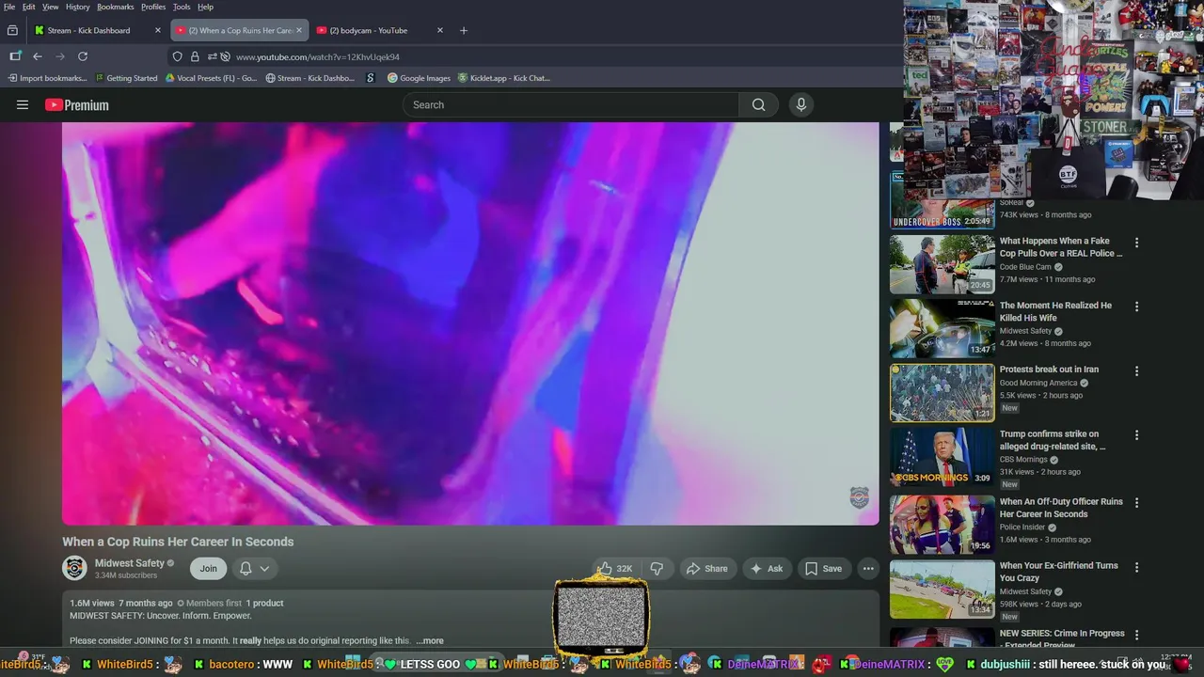Join the Midwest Safety channel membership
This screenshot has width=1204, height=677.
point(208,569)
